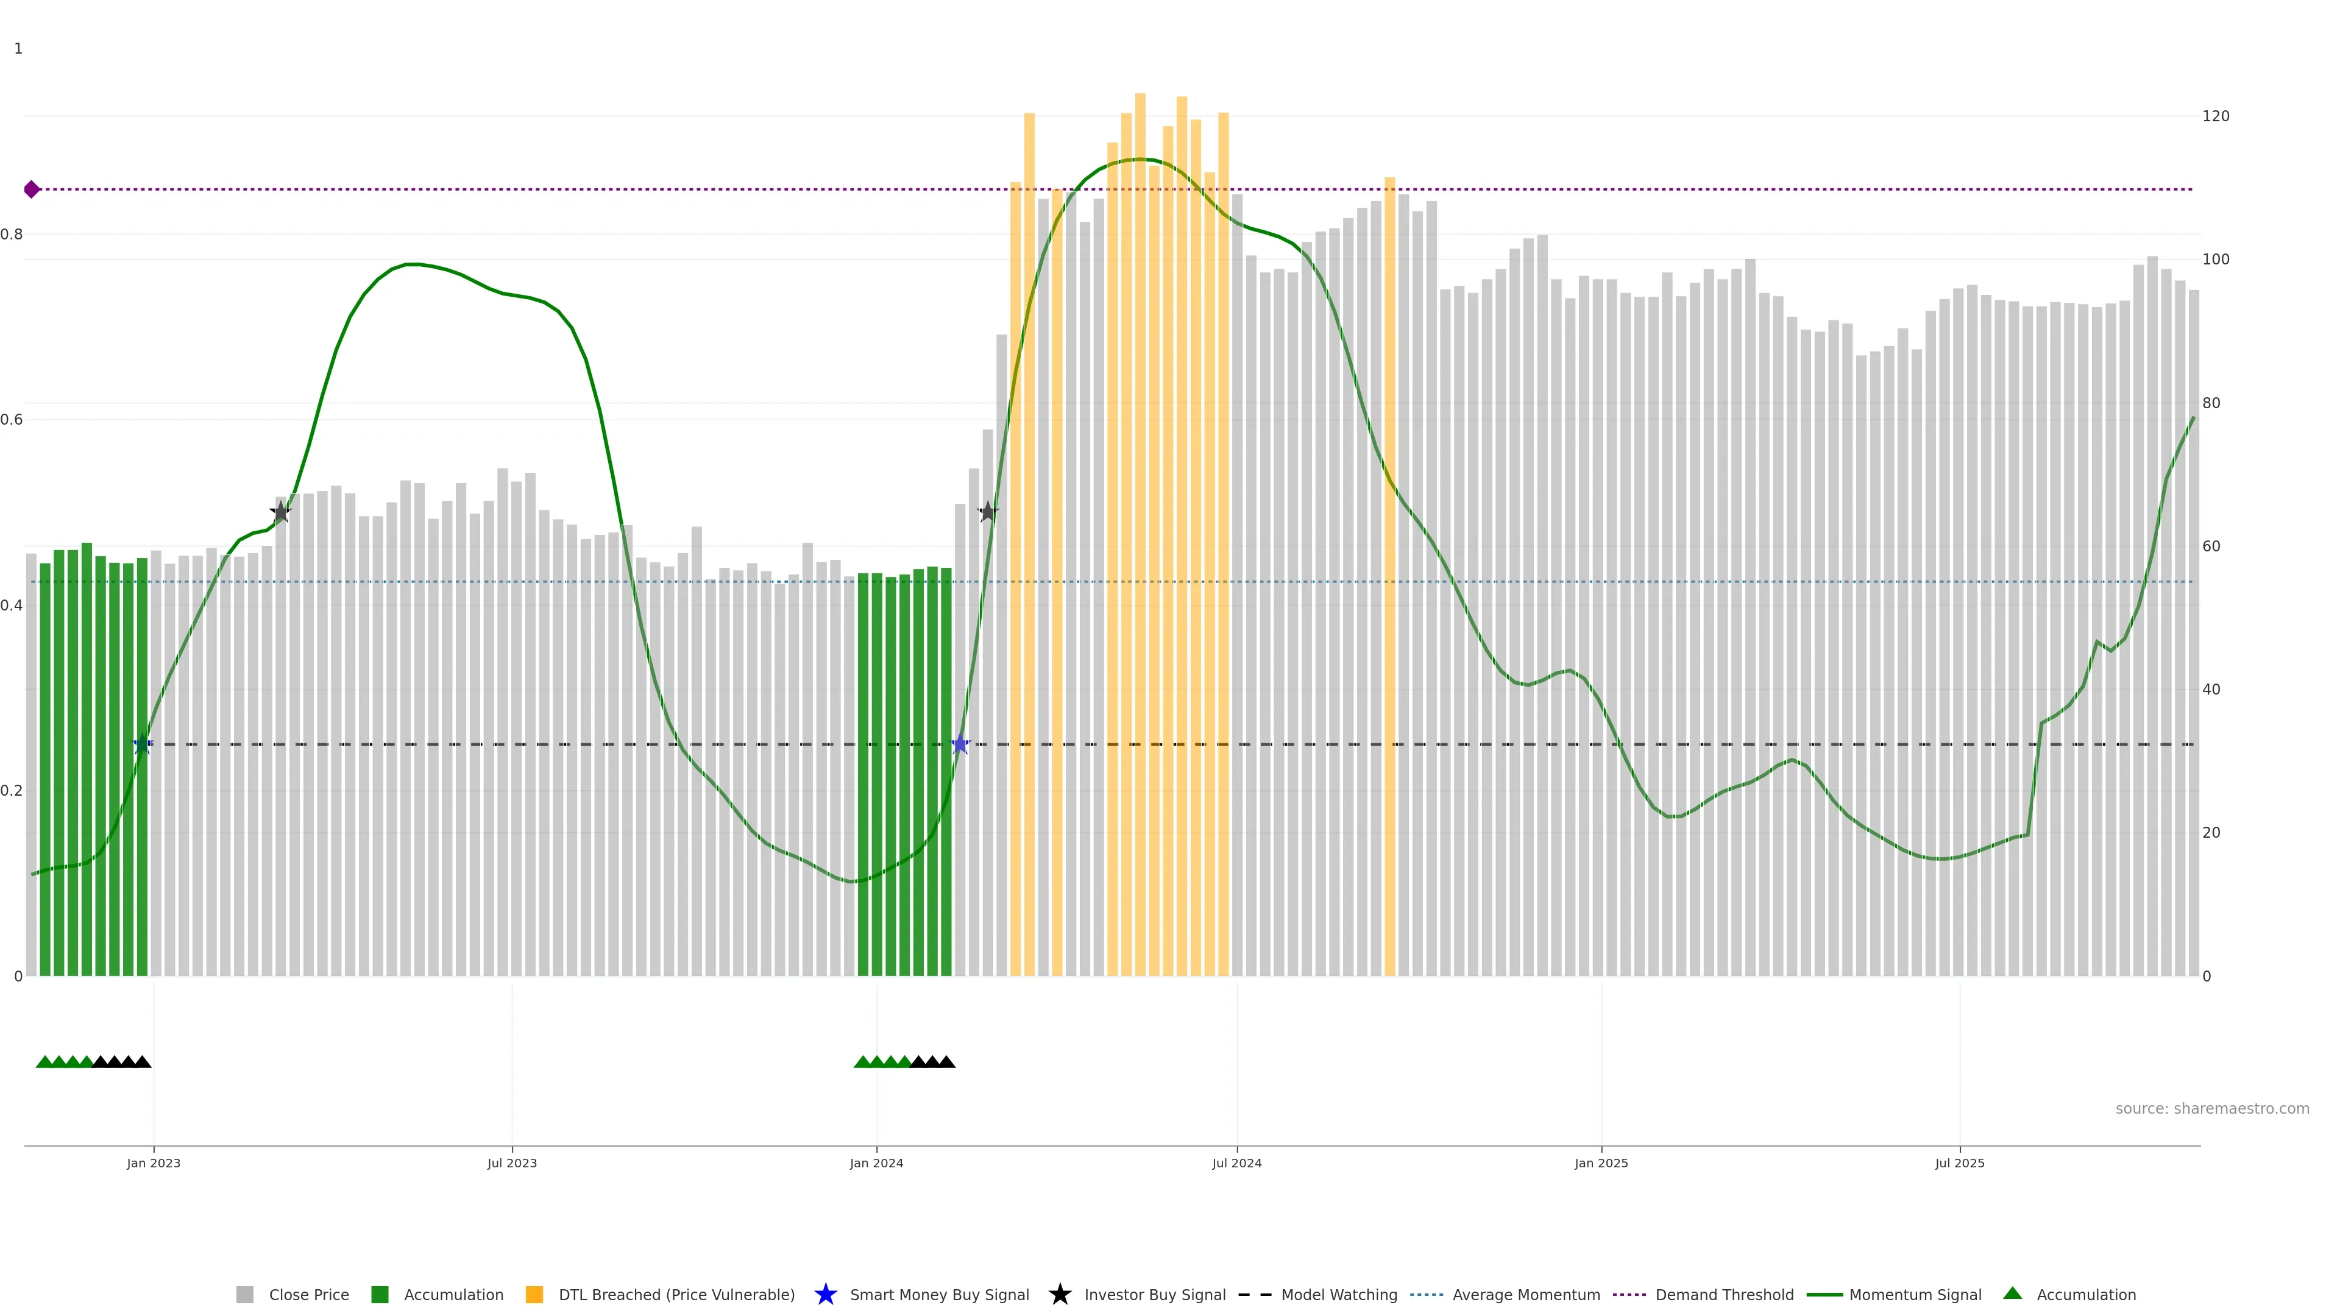Click the Jan 2023 axis tick label
The height and width of the screenshot is (1316, 2340).
tap(154, 1162)
